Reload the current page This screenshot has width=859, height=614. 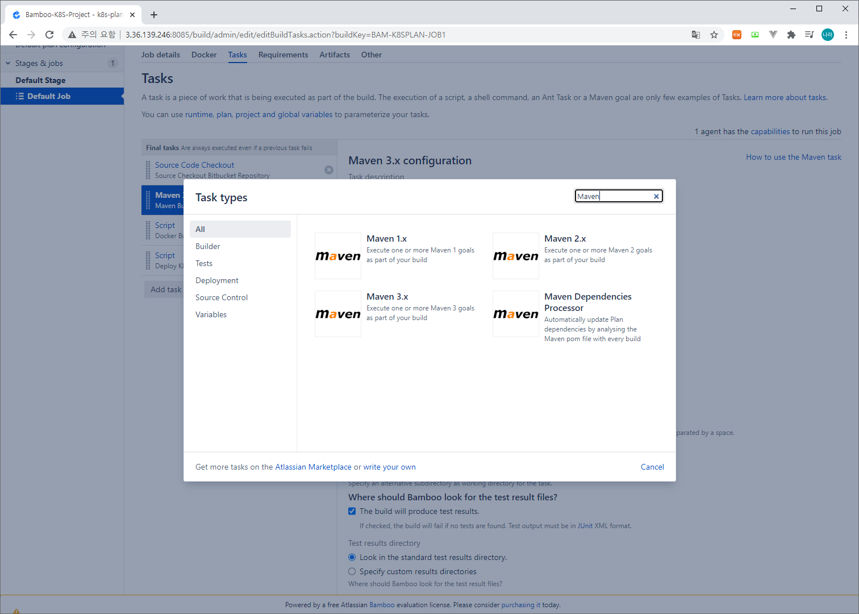pos(49,35)
